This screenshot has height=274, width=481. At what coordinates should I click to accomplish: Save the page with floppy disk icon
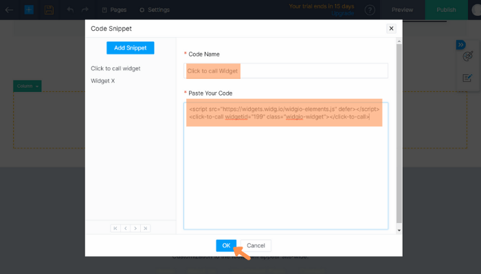coord(49,10)
